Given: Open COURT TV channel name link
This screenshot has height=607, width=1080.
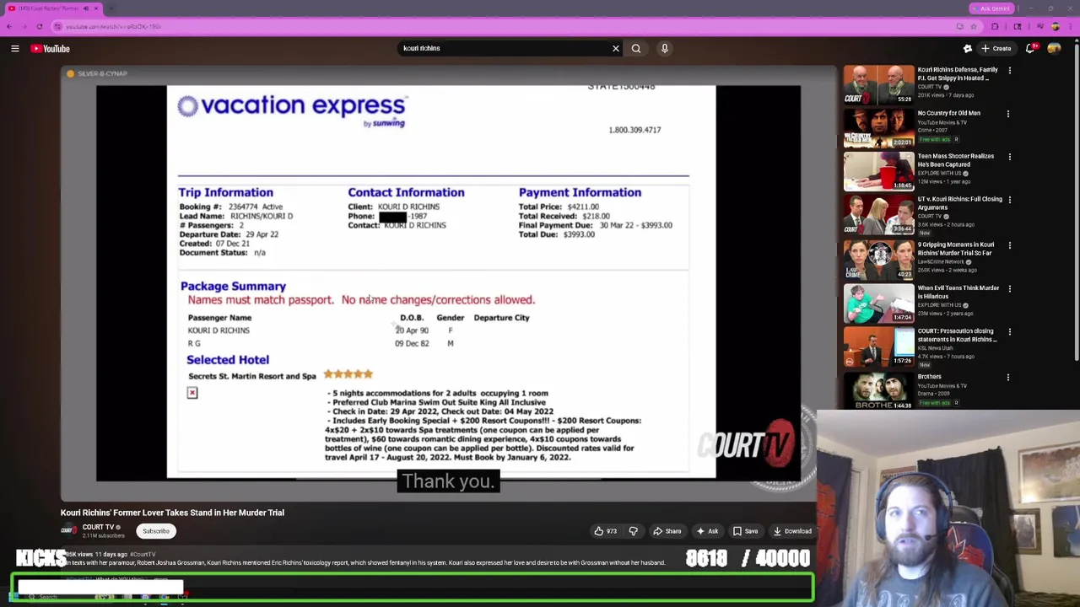Looking at the screenshot, I should coord(98,527).
